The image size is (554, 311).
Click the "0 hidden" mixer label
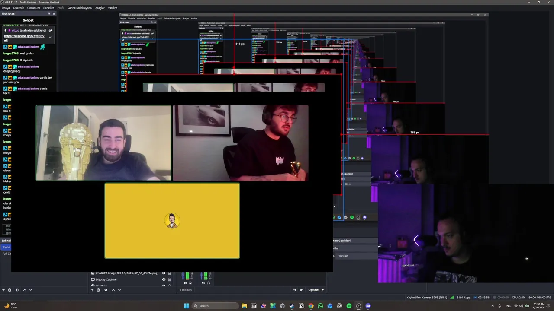(186, 290)
